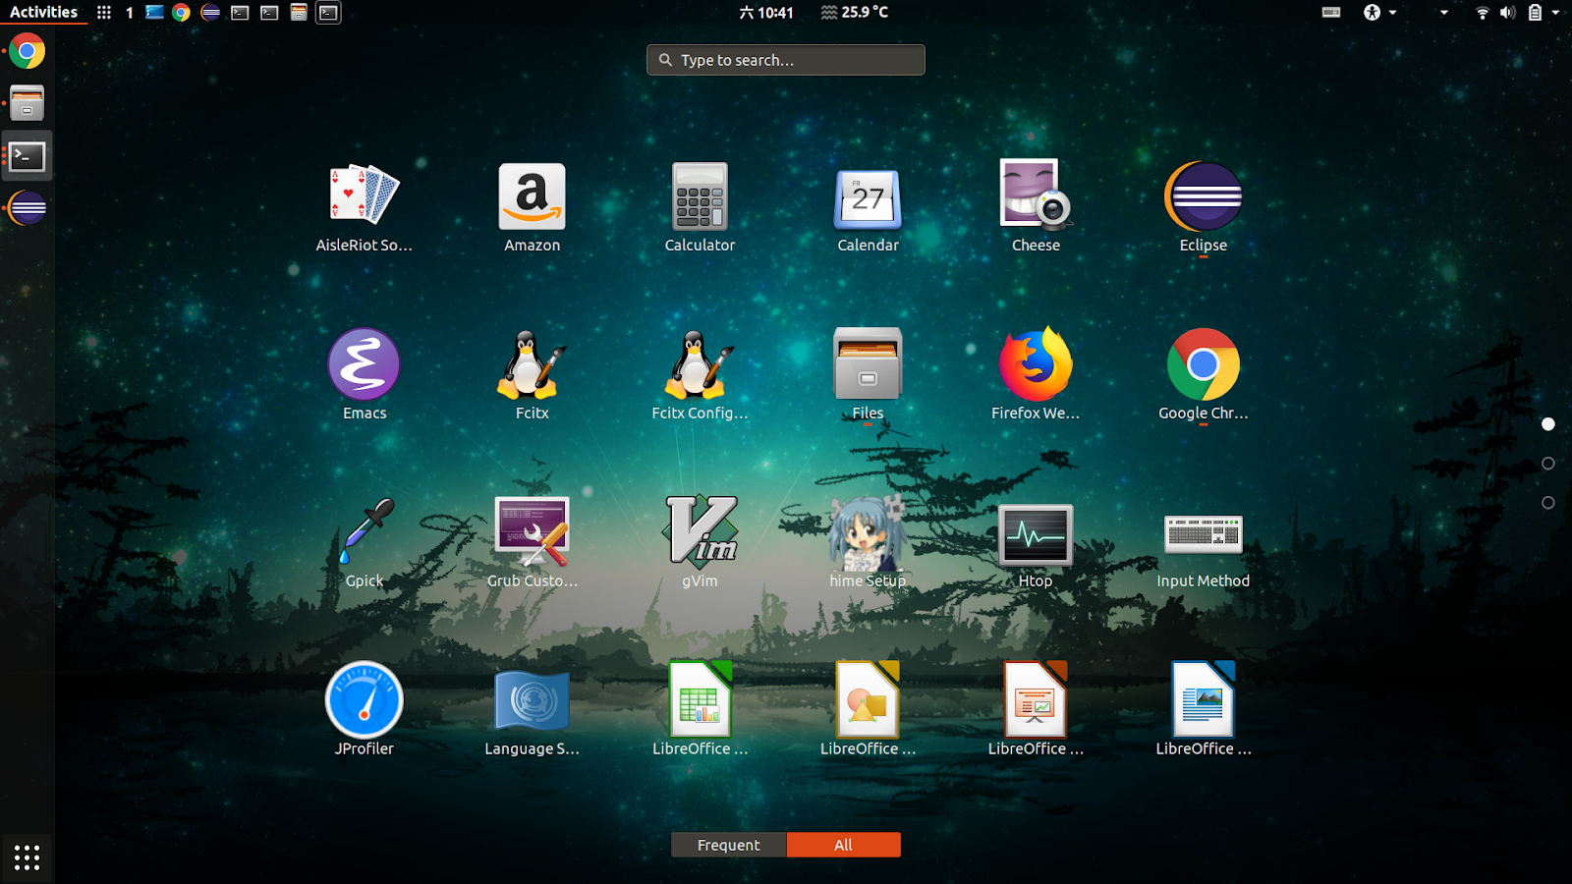1572x884 pixels.
Task: Click the Wi-Fi icon in the top bar
Action: tap(1483, 13)
